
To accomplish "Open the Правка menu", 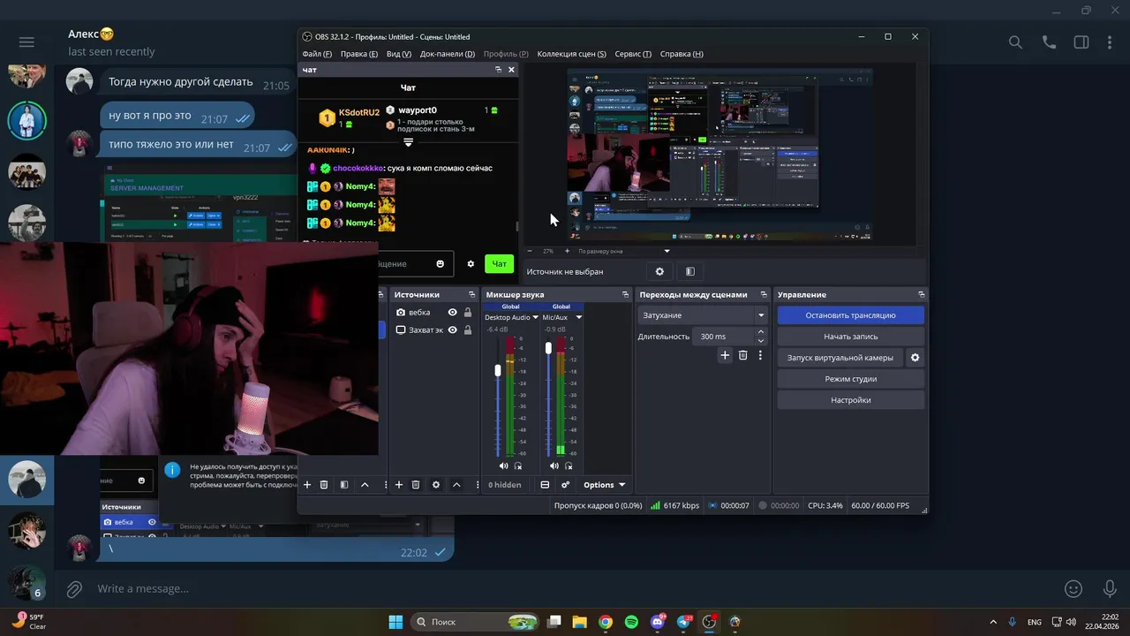I will tap(359, 54).
